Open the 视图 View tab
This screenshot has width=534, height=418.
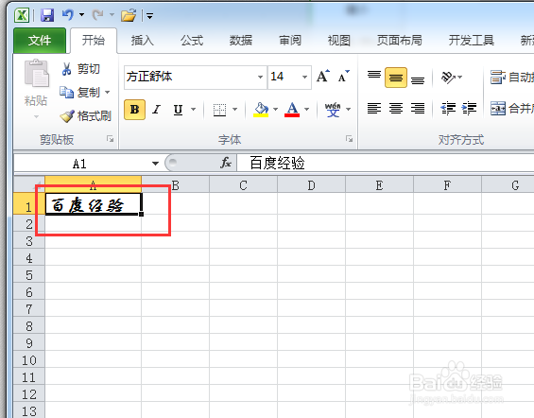point(339,41)
